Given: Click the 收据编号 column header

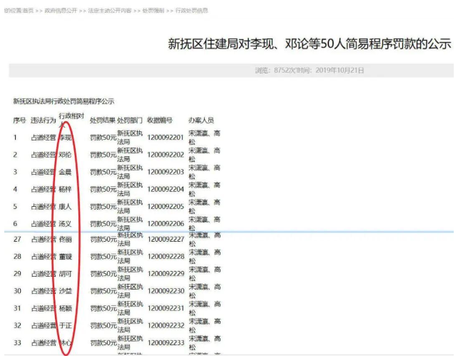Looking at the screenshot, I should [x=160, y=121].
